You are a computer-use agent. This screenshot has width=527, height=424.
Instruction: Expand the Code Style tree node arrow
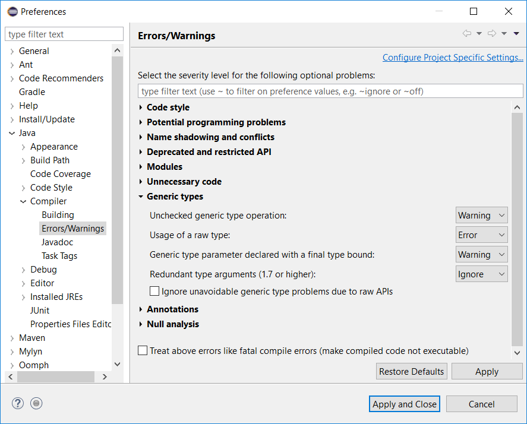[x=23, y=188]
